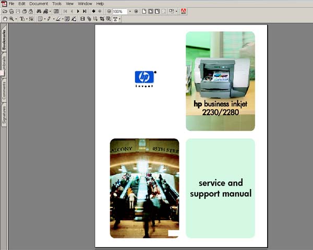
Task: Click the Rotate View icon
Action: click(x=171, y=11)
